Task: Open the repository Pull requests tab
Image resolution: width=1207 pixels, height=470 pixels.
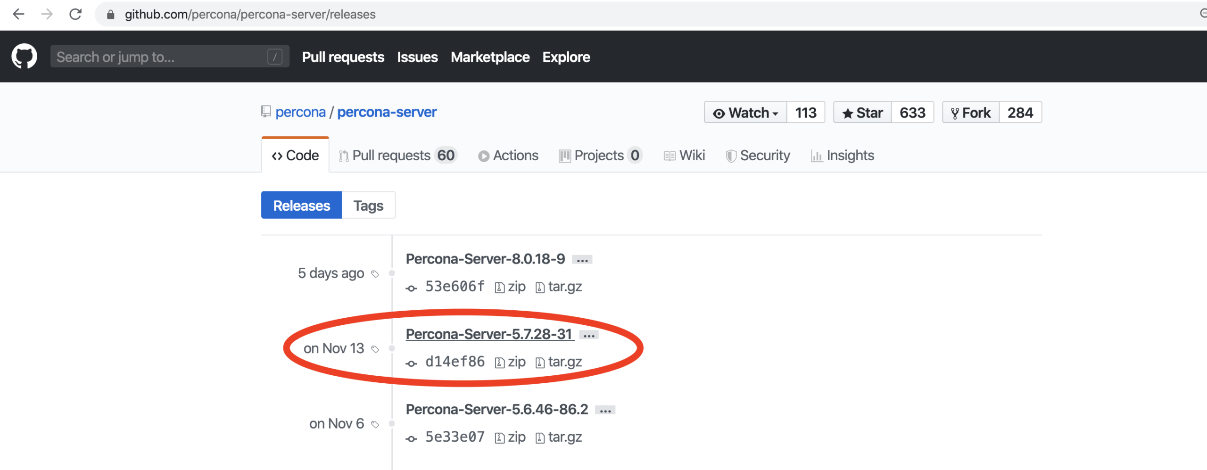Action: coord(397,156)
